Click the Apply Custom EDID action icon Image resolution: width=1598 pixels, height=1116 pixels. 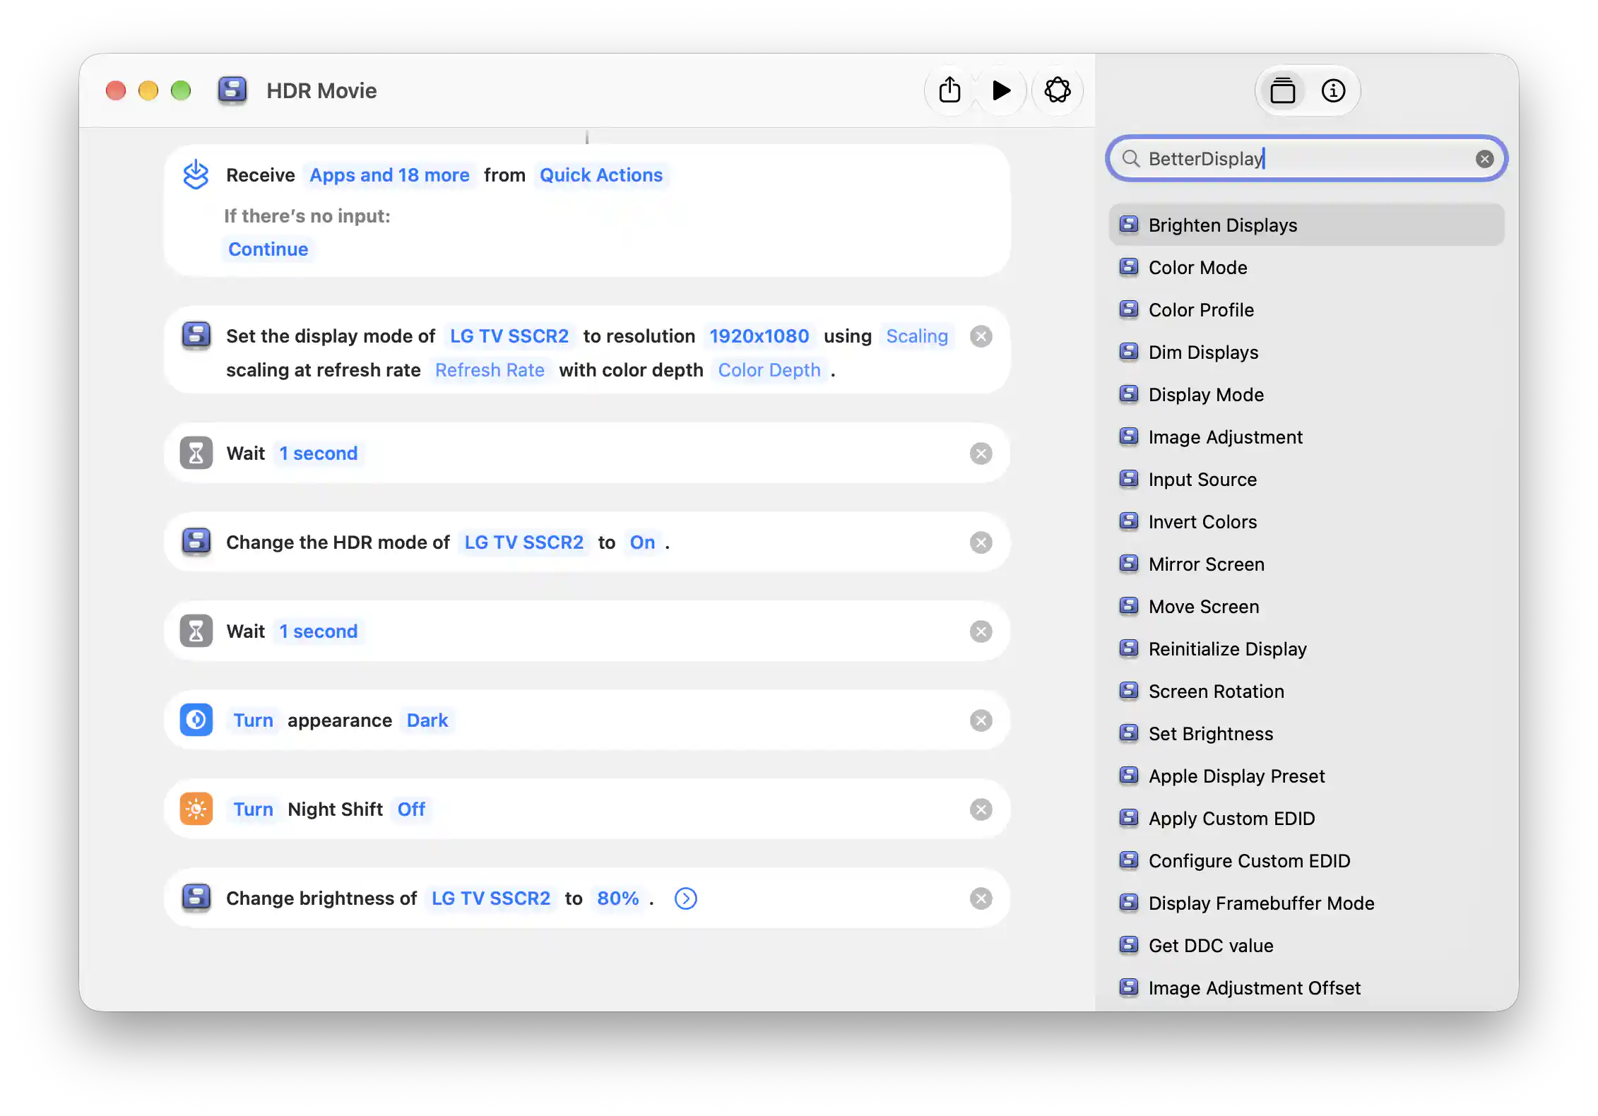point(1129,818)
